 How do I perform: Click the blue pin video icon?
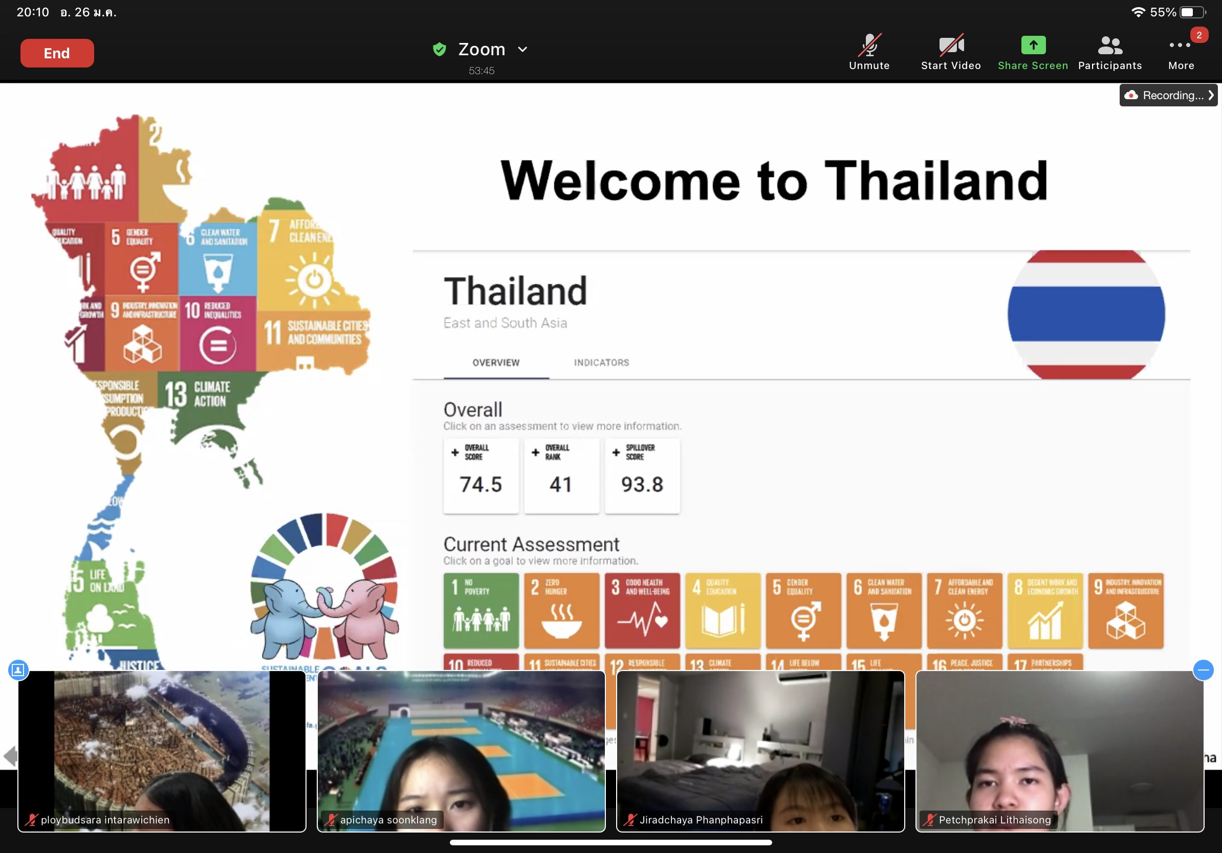[x=18, y=669]
